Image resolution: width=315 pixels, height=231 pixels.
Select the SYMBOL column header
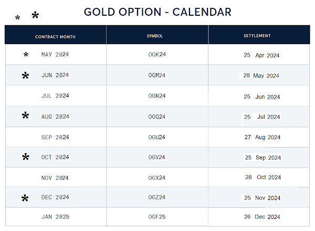point(155,36)
